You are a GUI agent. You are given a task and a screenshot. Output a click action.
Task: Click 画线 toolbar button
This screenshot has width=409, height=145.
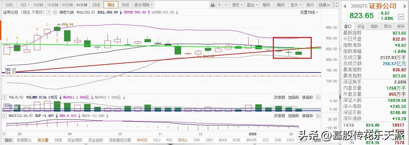(x=281, y=5)
